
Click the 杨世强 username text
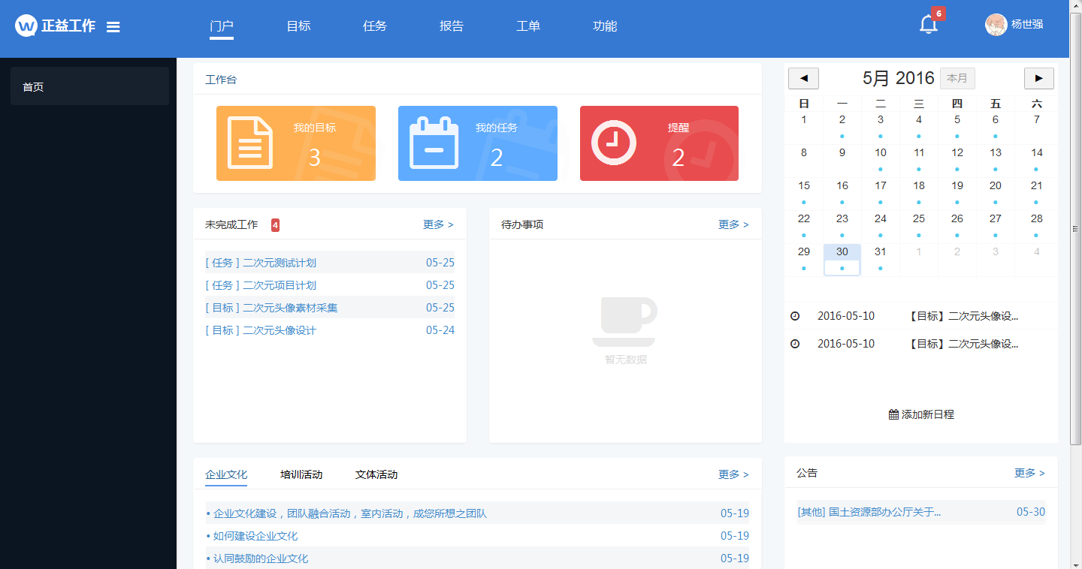[1027, 24]
